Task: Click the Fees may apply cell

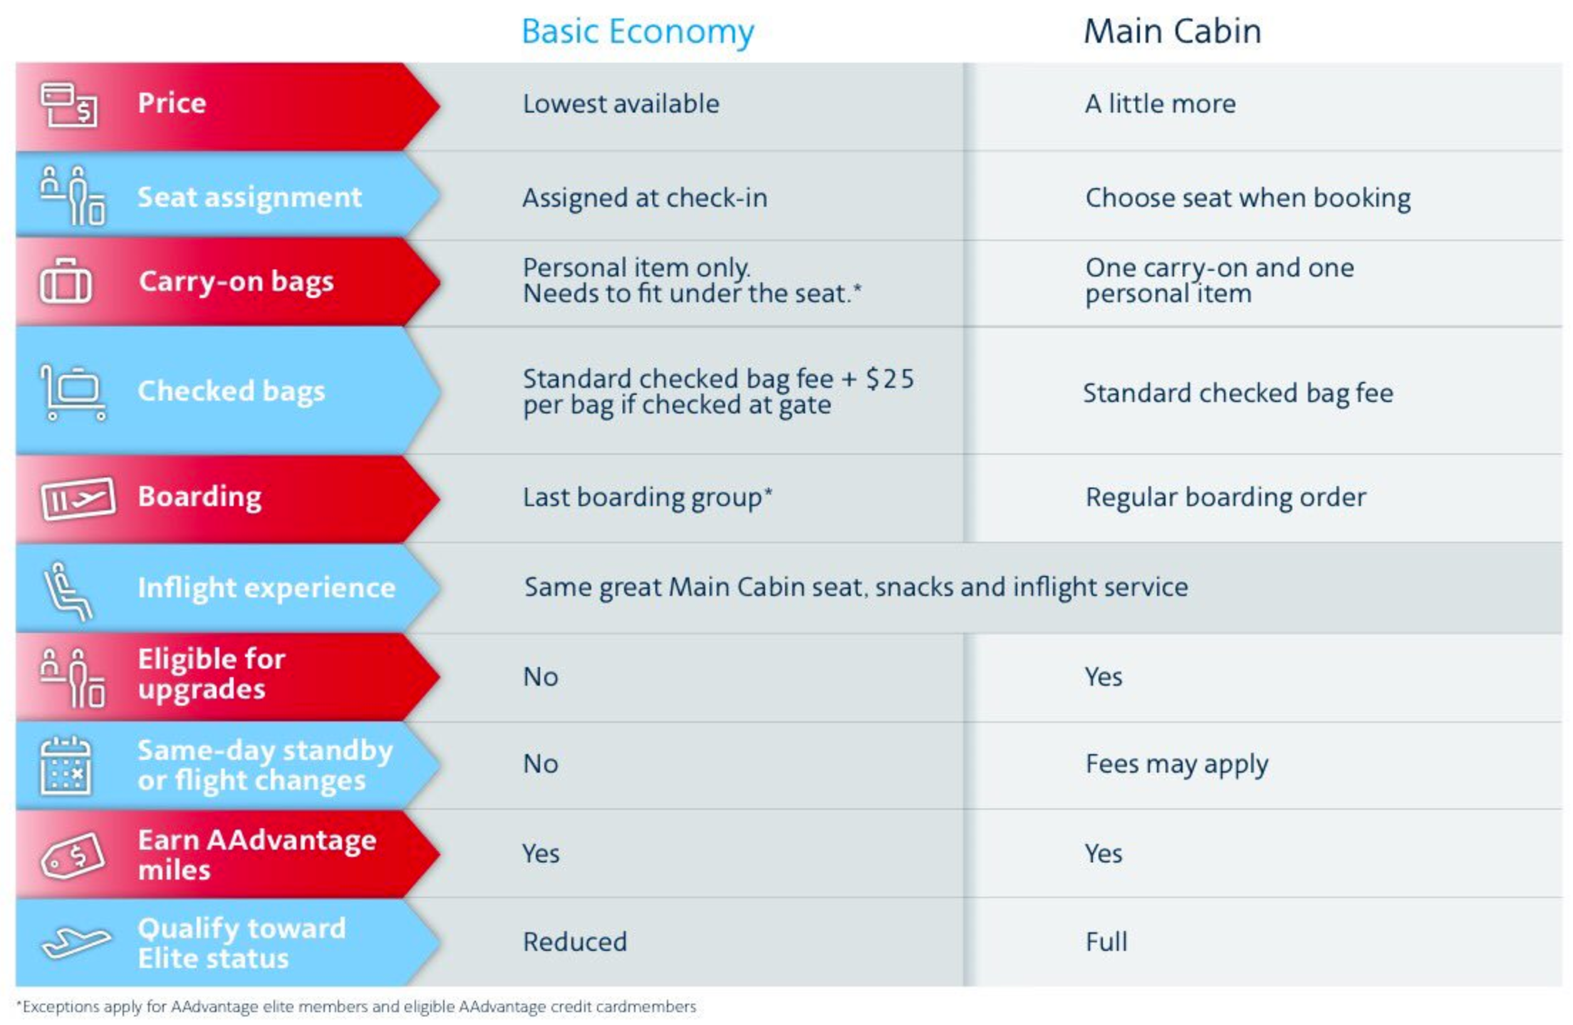Action: click(1177, 764)
